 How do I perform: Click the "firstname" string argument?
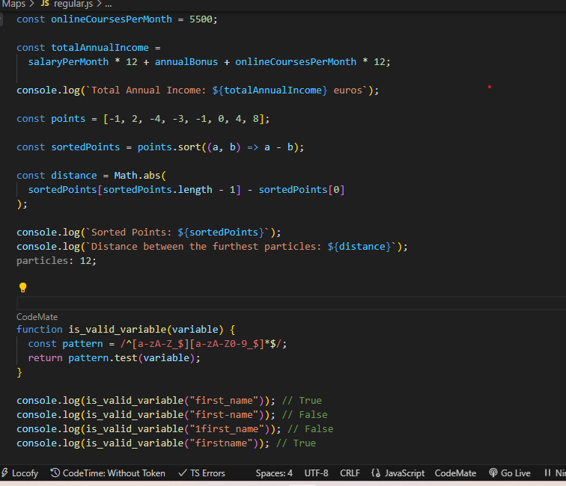pyautogui.click(x=221, y=443)
